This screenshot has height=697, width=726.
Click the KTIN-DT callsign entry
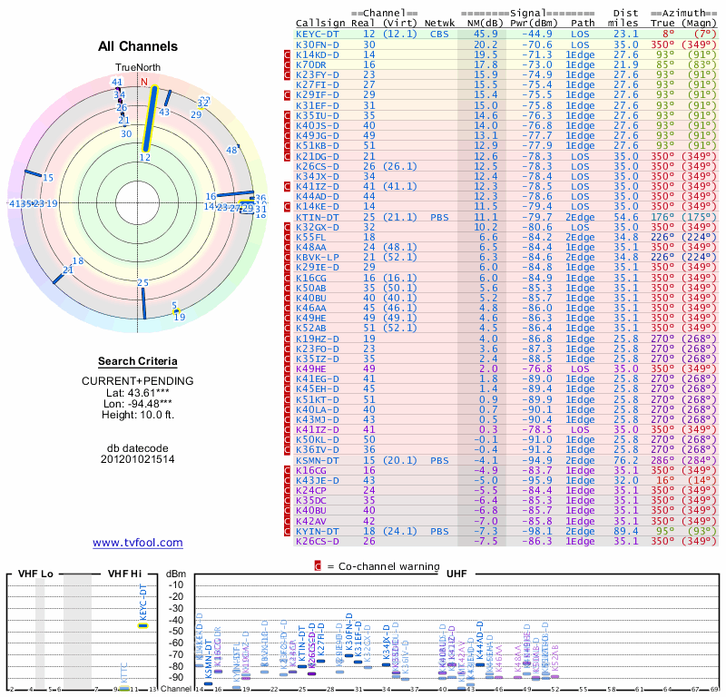coord(317,217)
